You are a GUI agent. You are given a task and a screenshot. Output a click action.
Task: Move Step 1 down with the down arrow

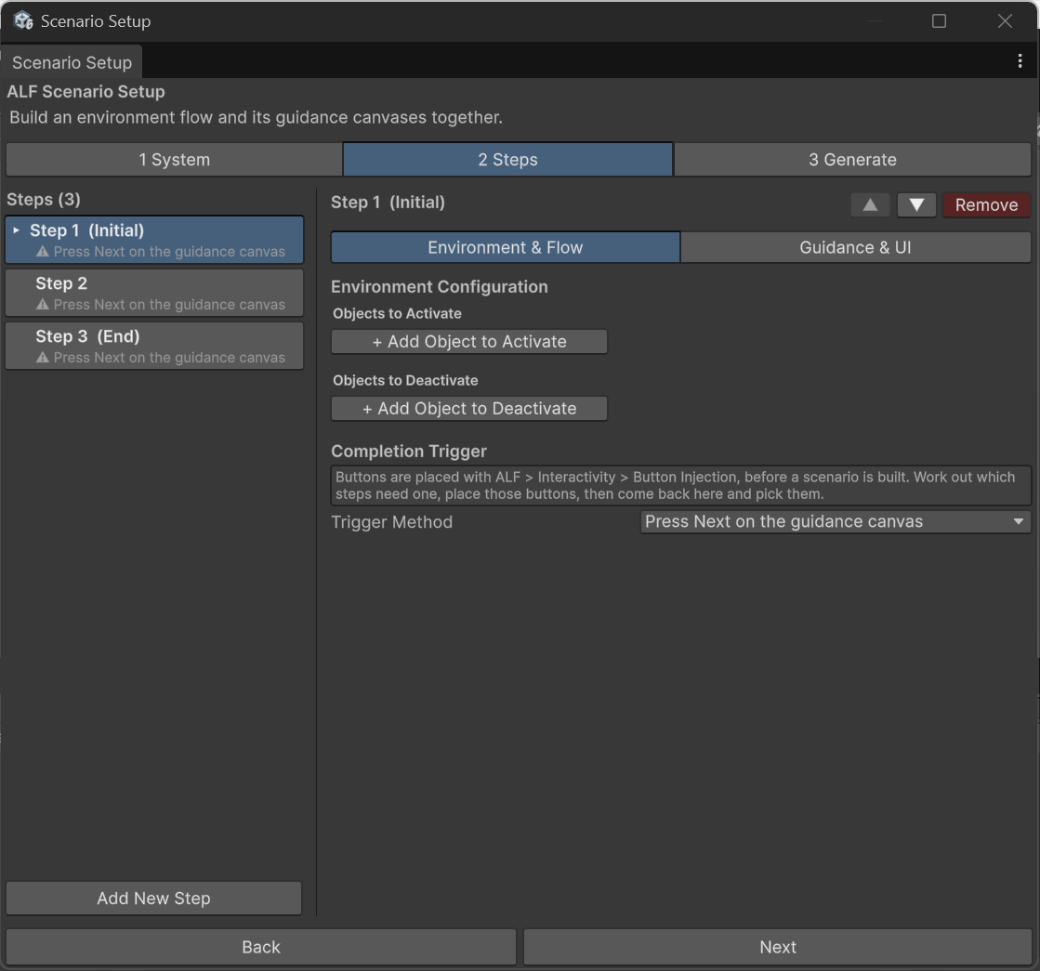(916, 205)
